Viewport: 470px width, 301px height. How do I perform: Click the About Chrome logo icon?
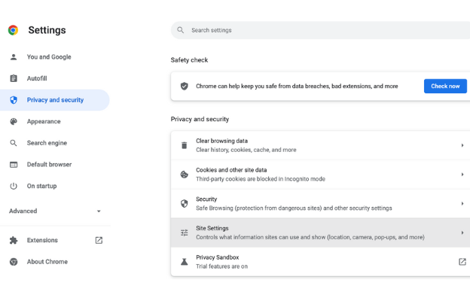tap(14, 262)
